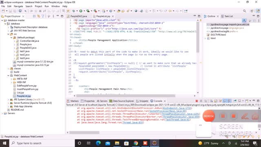Image resolution: width=261 pixels, height=147 pixels.
Task: Open the Navigate menu
Action: coord(18,7)
